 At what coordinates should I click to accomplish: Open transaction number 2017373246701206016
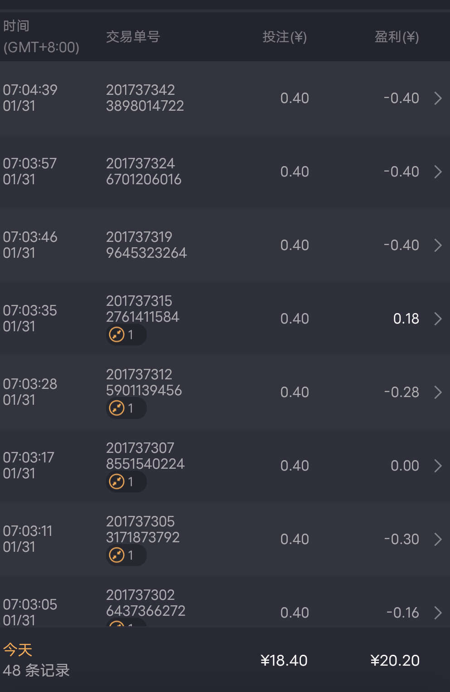[x=144, y=172]
